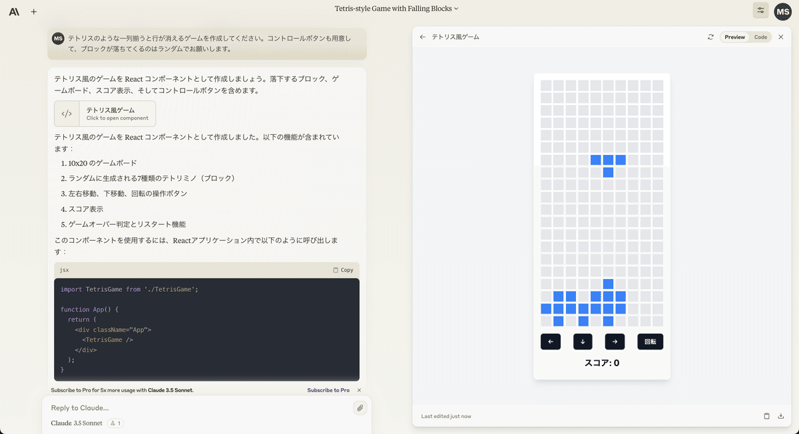Expand the chat title dropdown
This screenshot has width=799, height=434.
[397, 9]
